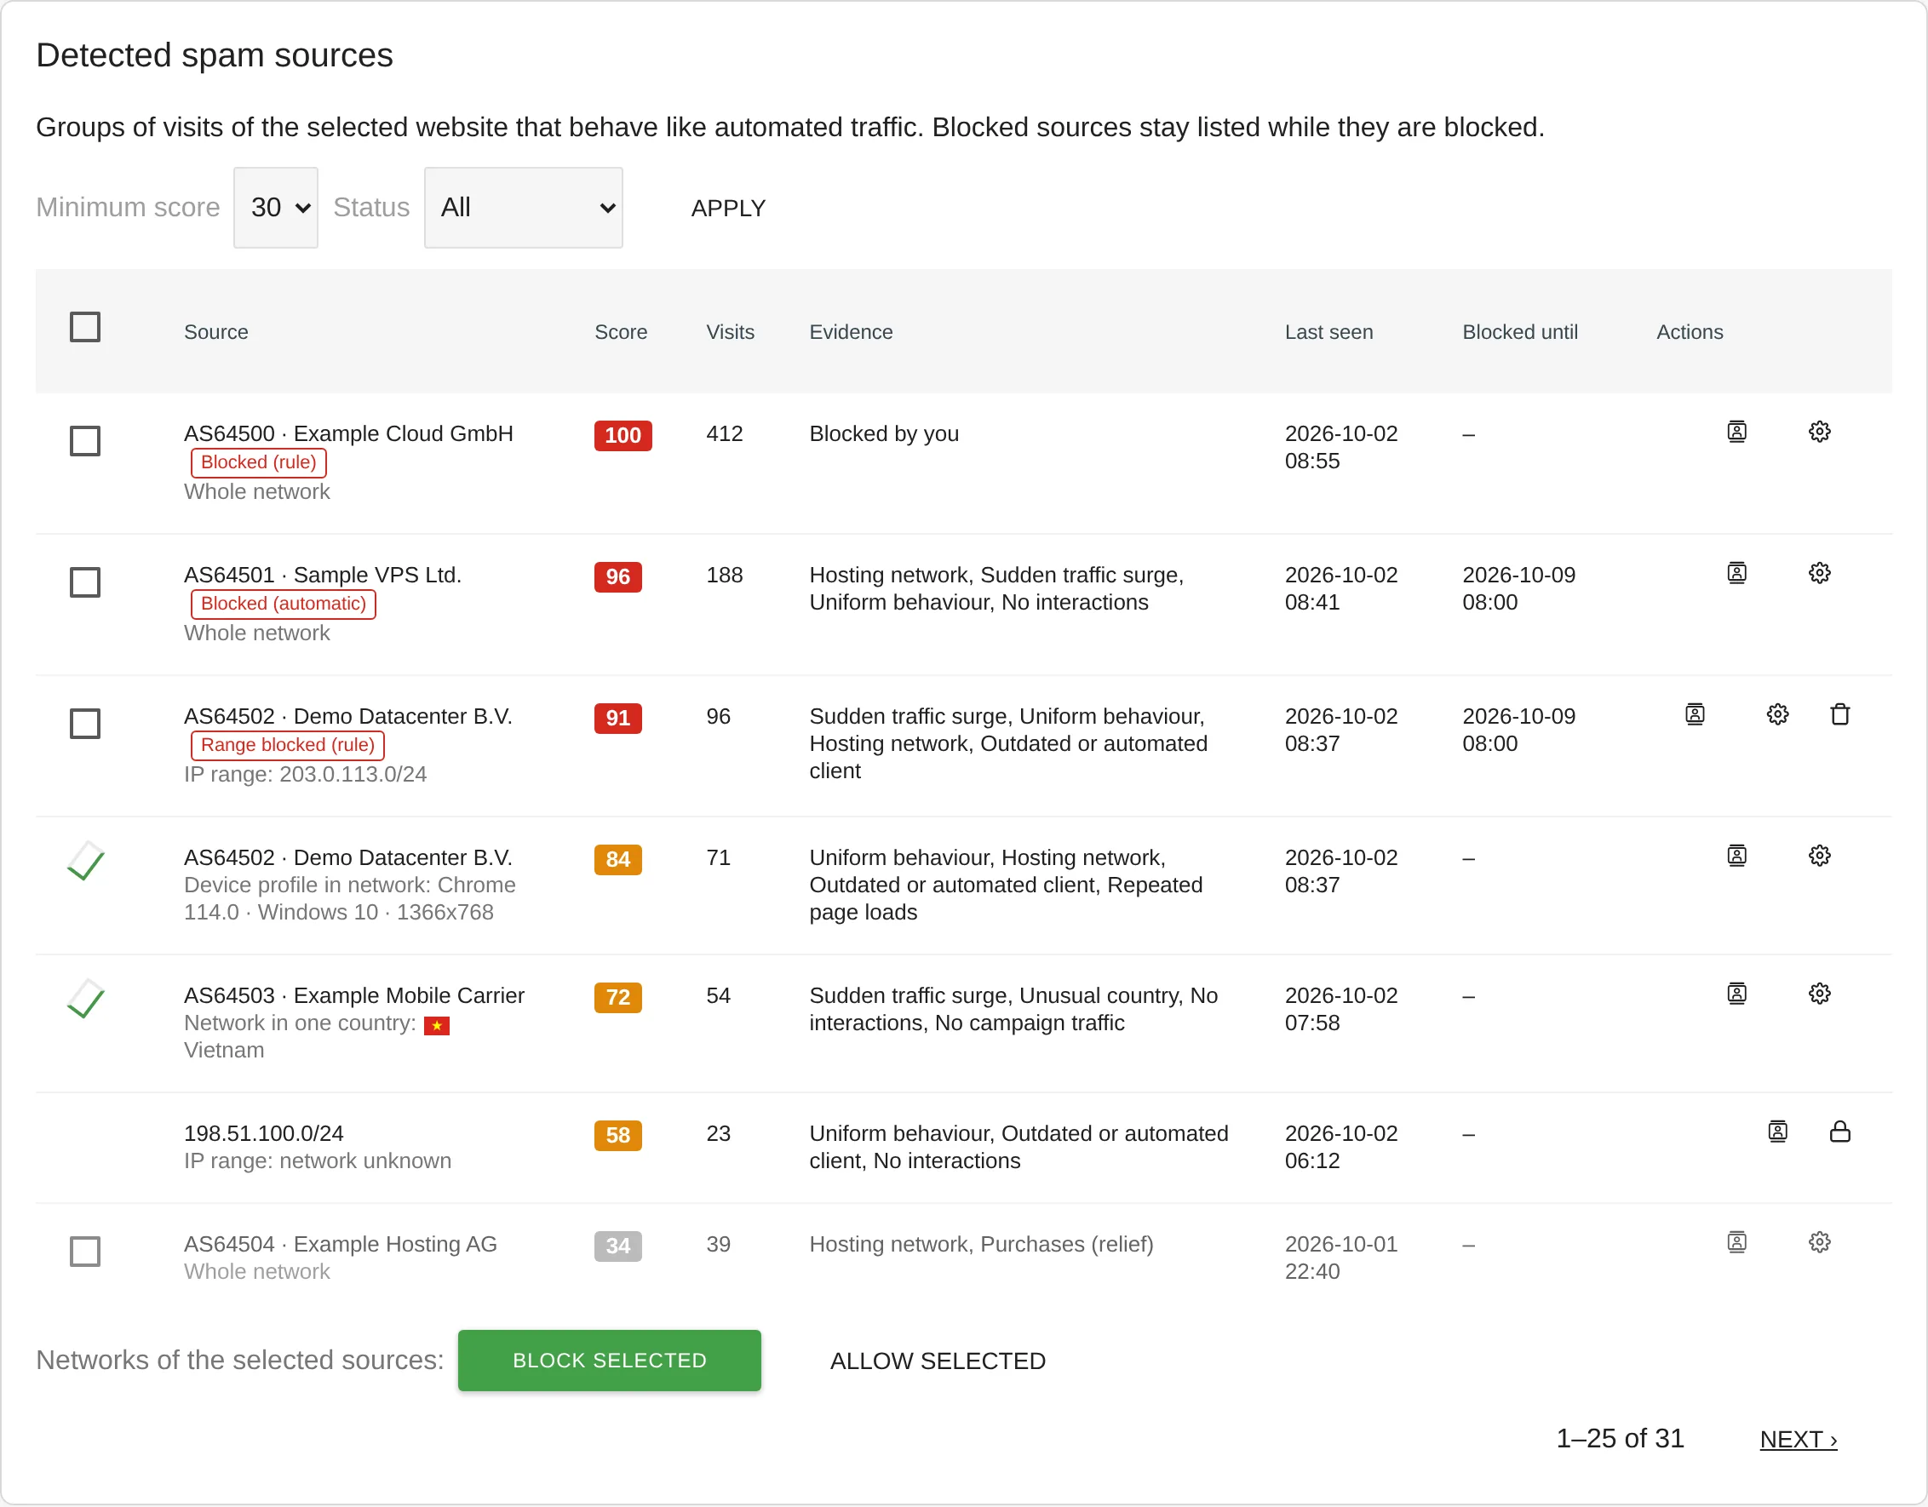Uncheck the box for the Device profile AS64502 row
The height and width of the screenshot is (1507, 1928).
coord(85,862)
